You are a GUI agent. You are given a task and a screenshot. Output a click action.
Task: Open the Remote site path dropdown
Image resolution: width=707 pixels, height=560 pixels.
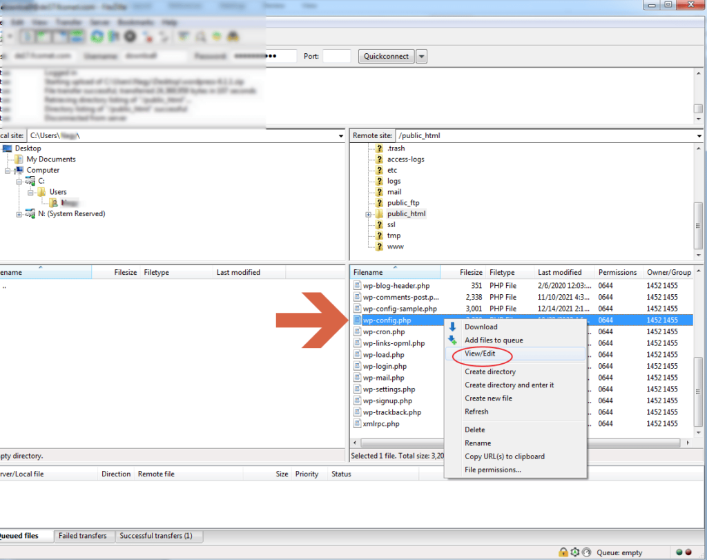coord(699,136)
